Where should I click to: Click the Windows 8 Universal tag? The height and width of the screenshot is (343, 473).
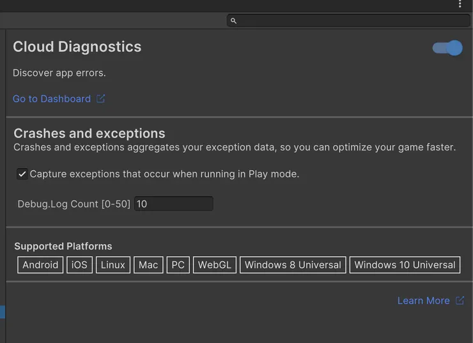point(293,265)
